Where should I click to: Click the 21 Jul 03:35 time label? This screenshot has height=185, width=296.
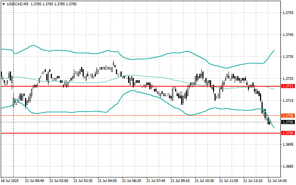83,181
